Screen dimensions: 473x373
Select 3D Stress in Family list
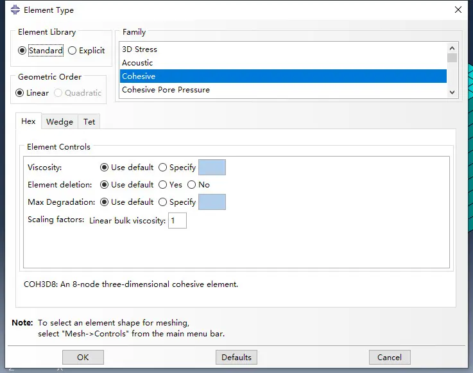283,49
